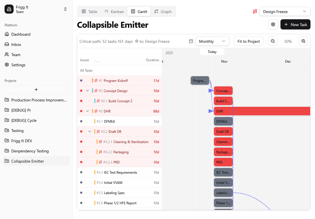Click the zoom in magnifier icon
Image resolution: width=315 pixels, height=219 pixels.
tap(303, 41)
